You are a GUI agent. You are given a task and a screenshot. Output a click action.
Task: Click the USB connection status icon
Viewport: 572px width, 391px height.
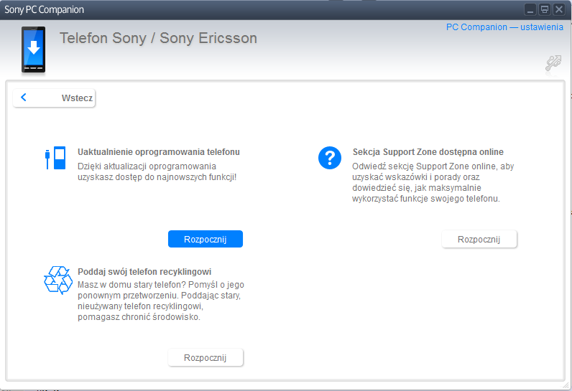point(553,63)
